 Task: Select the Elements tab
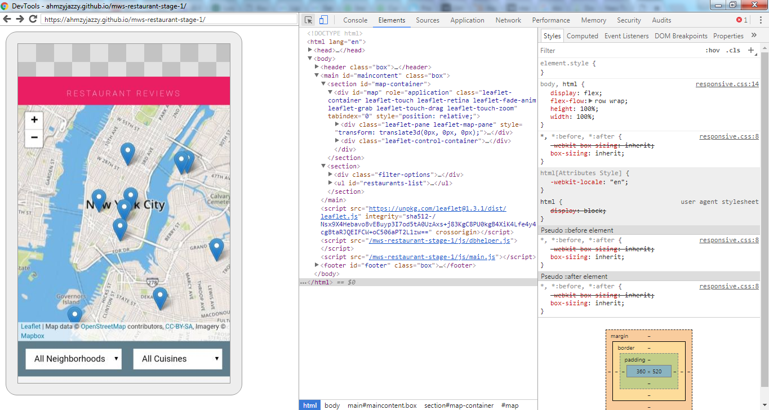pos(392,20)
